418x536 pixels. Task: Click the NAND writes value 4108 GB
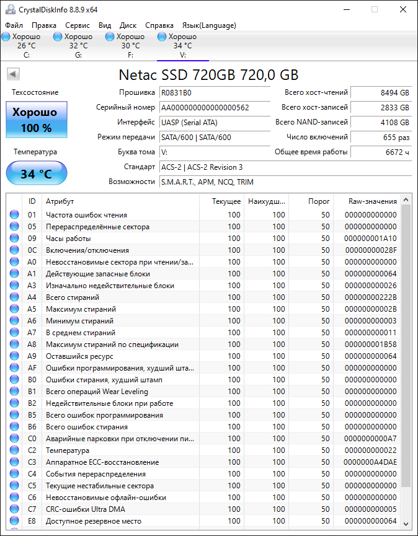(381, 122)
